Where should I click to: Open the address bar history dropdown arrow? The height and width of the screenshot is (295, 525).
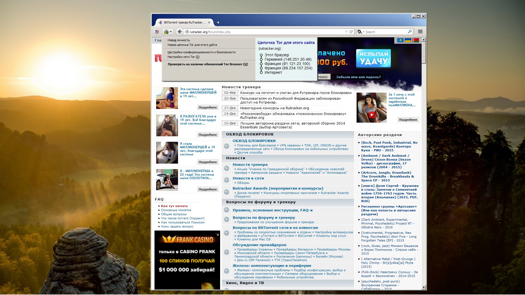click(346, 32)
